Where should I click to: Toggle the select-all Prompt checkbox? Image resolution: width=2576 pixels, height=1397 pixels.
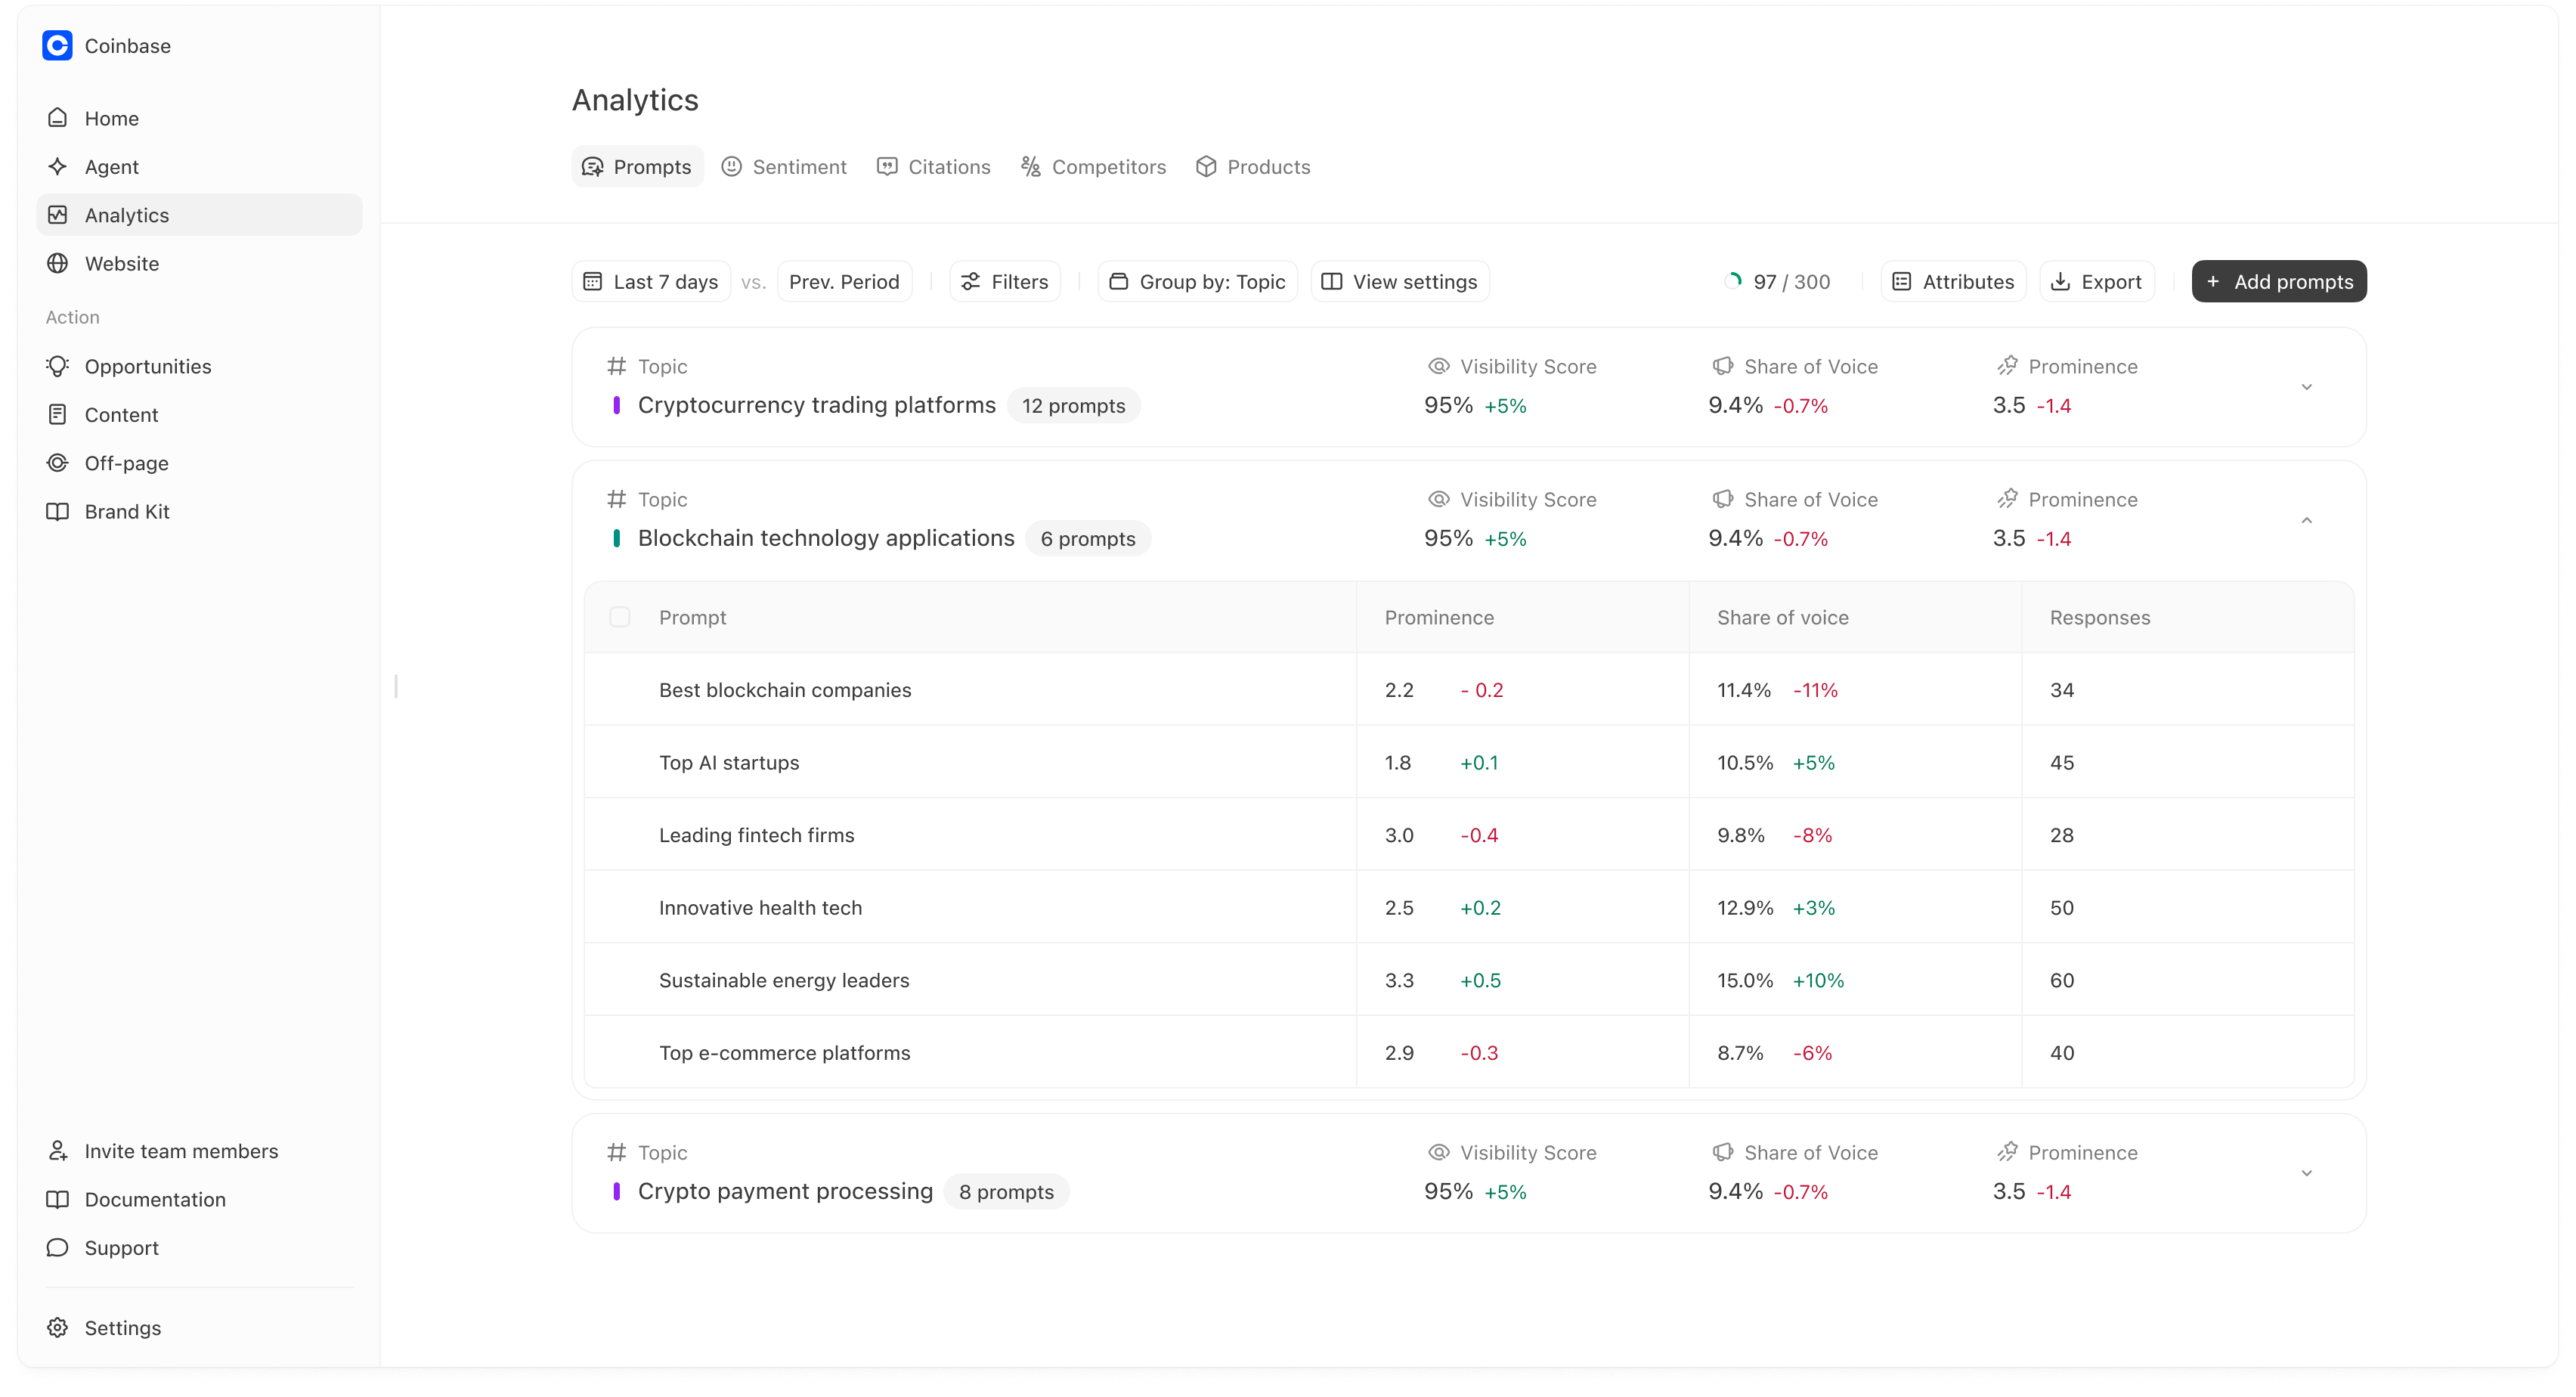(x=620, y=617)
